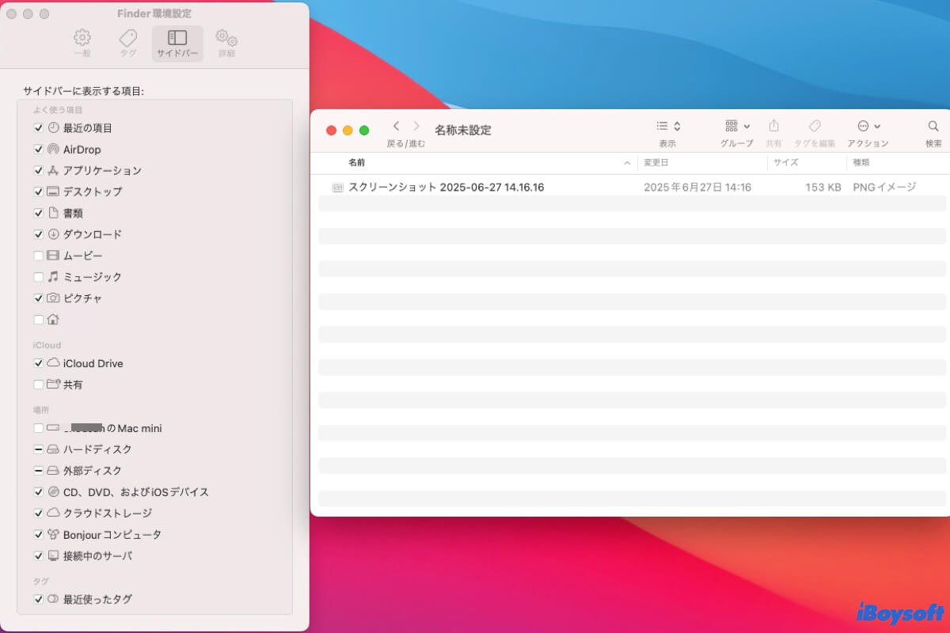The image size is (950, 633).
Task: Click the 書類 document icon
Action: [53, 213]
